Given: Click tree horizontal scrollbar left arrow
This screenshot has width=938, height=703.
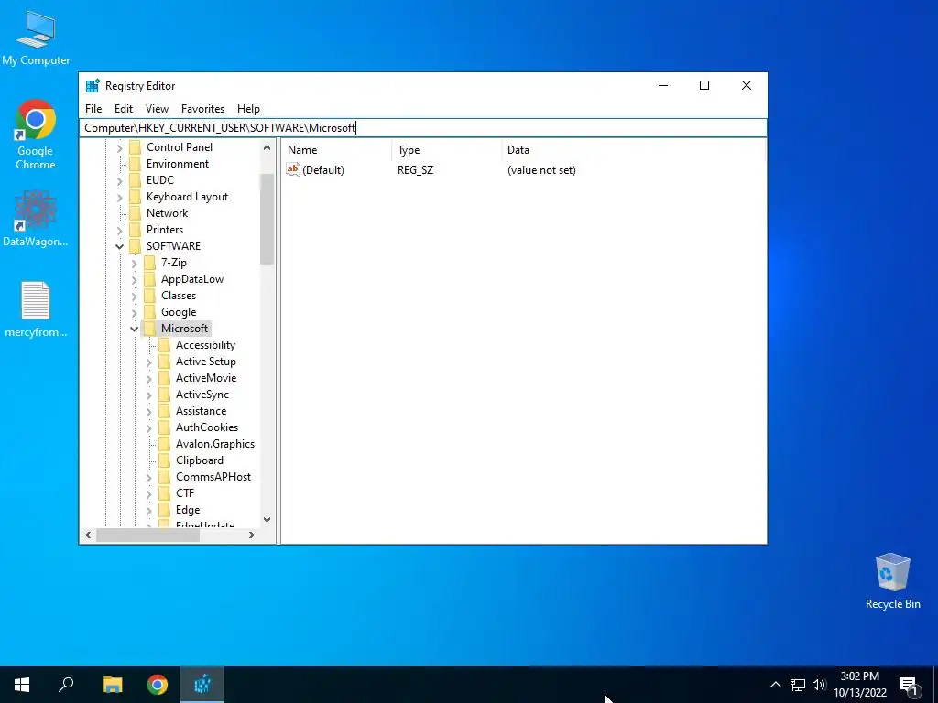Looking at the screenshot, I should click(x=88, y=535).
